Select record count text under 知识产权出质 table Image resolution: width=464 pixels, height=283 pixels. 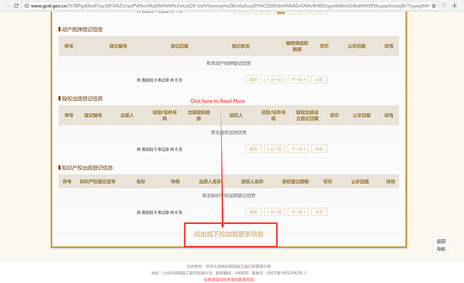click(x=160, y=213)
